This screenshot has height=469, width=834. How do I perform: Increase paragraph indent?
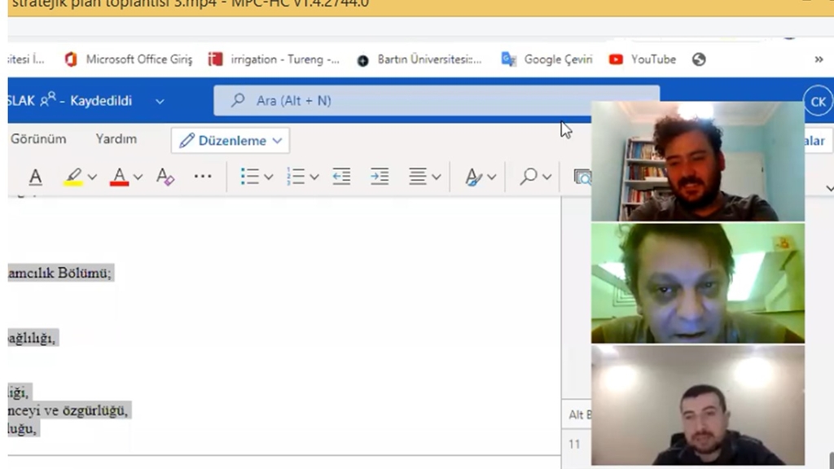coord(380,177)
